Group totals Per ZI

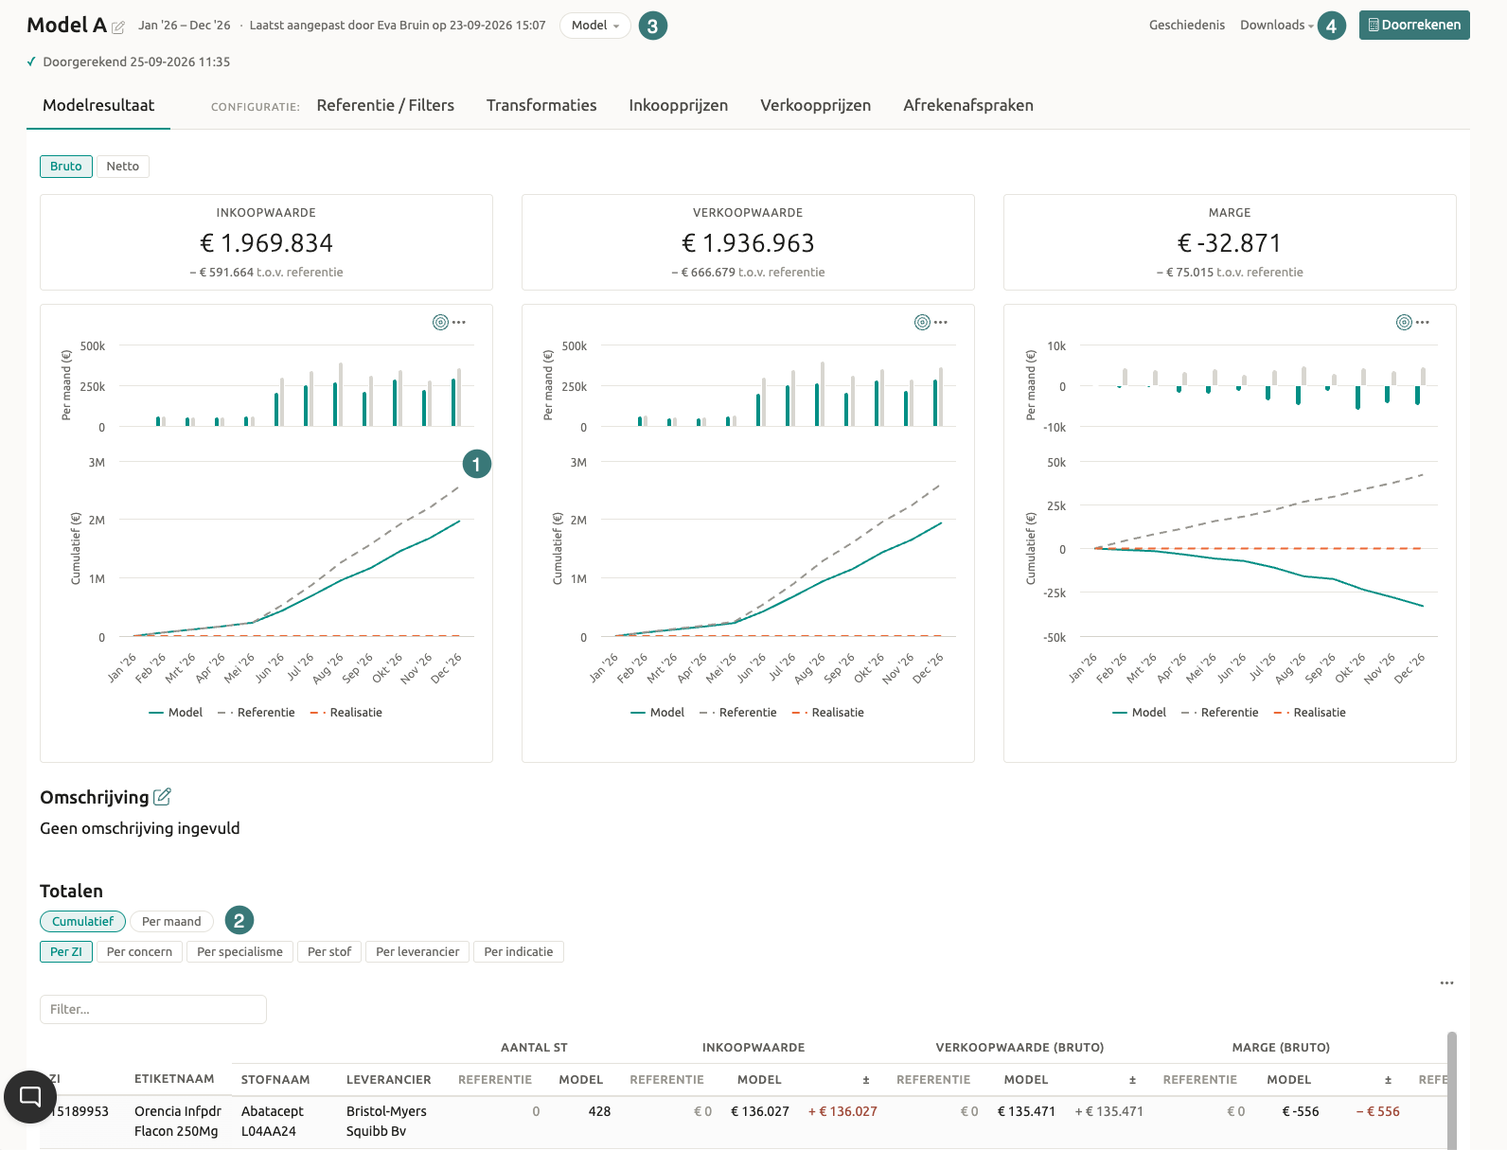click(x=66, y=951)
